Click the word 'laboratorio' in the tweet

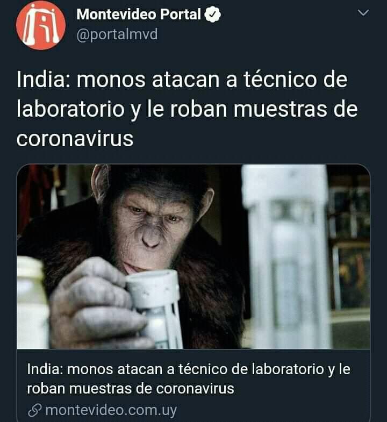click(70, 109)
